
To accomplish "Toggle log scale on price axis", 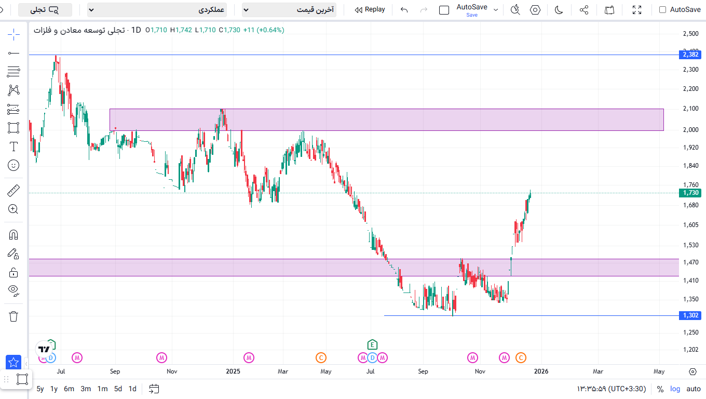I will click(x=675, y=389).
